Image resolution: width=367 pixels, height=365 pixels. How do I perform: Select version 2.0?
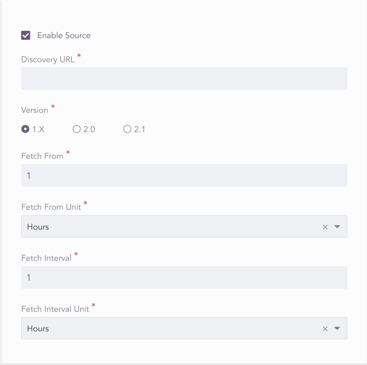pos(76,129)
